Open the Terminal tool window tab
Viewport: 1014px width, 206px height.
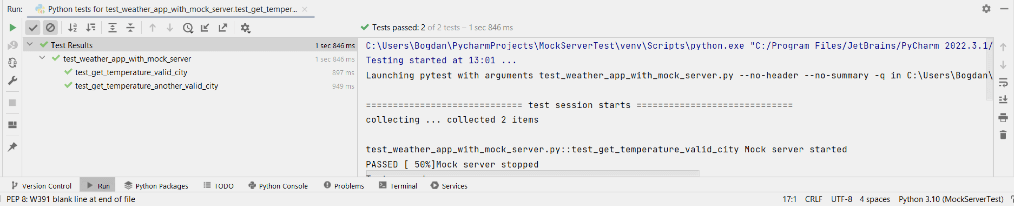coord(398,186)
